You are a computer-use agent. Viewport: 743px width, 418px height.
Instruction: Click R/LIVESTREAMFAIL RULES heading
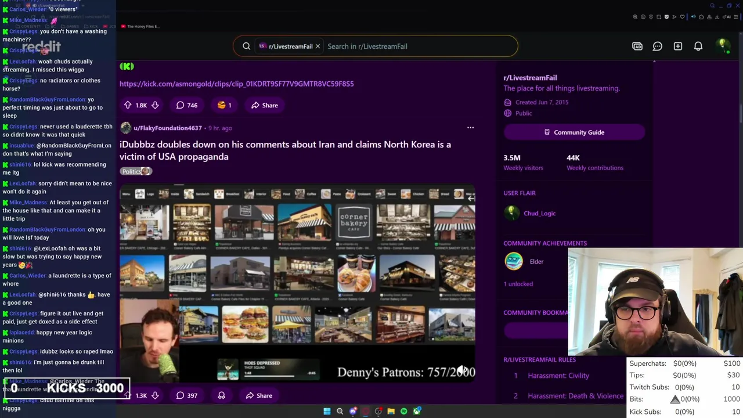point(539,360)
